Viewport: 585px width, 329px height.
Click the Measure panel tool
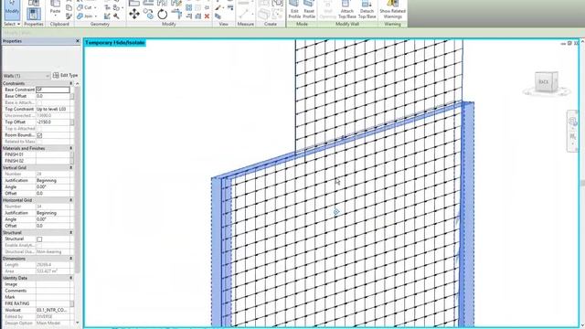coord(245,14)
